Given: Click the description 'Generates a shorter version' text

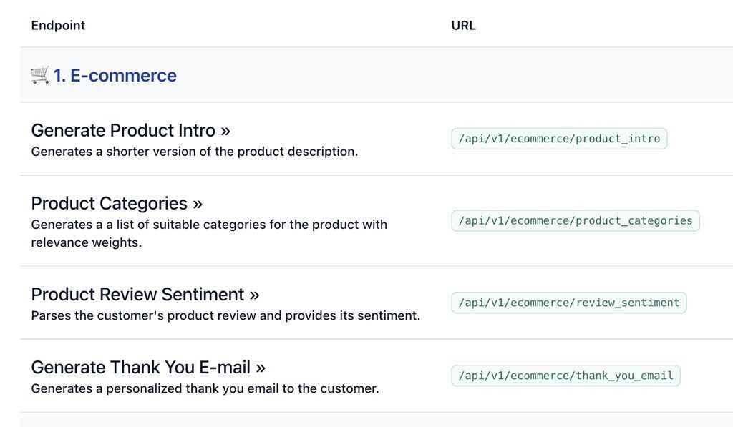Looking at the screenshot, I should 194,152.
